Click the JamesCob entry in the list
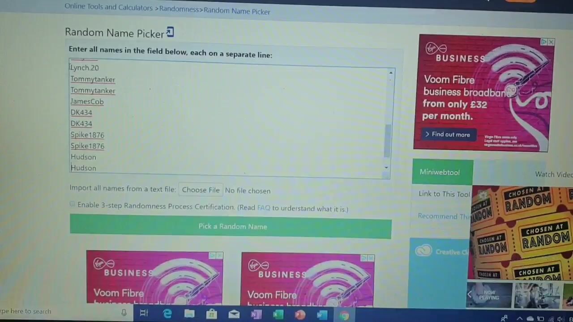This screenshot has width=573, height=322. coord(87,102)
